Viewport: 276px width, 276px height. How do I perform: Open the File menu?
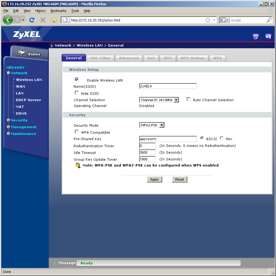pos(6,11)
